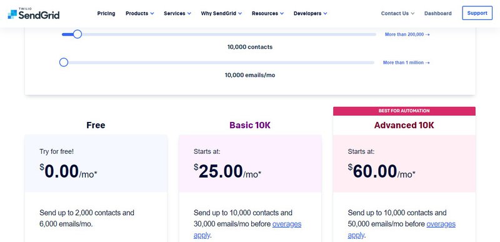Image resolution: width=500 pixels, height=242 pixels.
Task: Follow the More than 200,000 link
Action: [x=407, y=34]
